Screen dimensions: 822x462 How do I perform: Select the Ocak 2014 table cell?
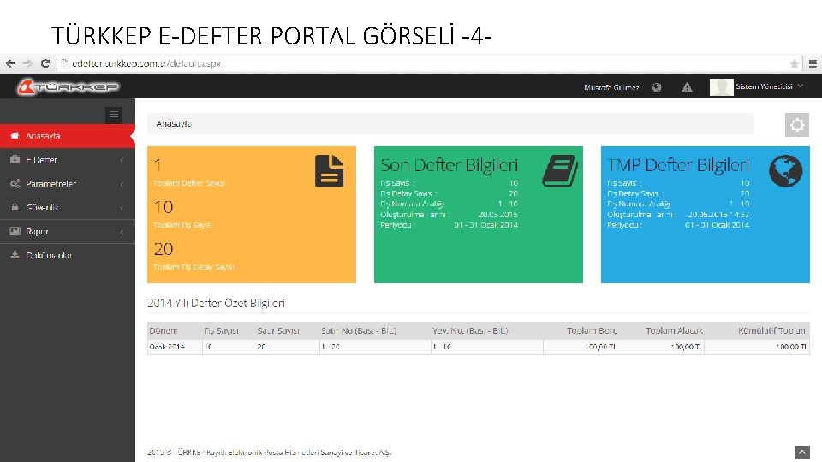(175, 346)
